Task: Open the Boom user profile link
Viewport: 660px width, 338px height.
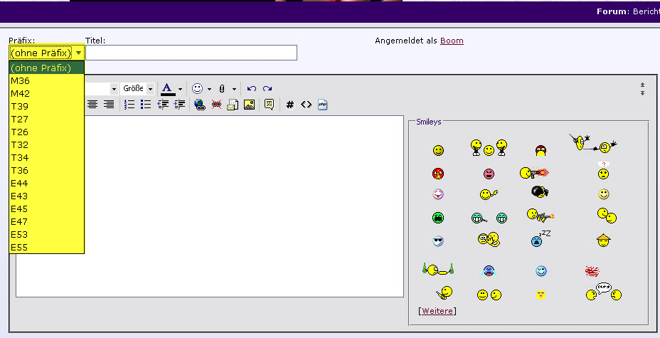Action: point(452,41)
